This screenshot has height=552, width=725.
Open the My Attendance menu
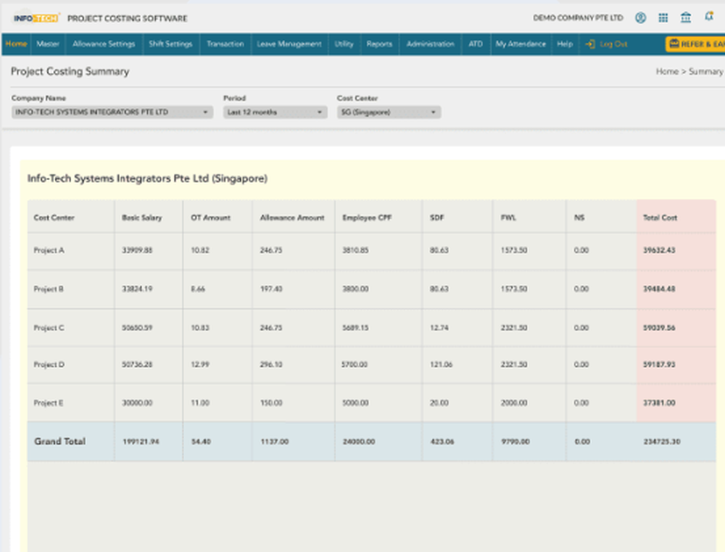pyautogui.click(x=521, y=44)
